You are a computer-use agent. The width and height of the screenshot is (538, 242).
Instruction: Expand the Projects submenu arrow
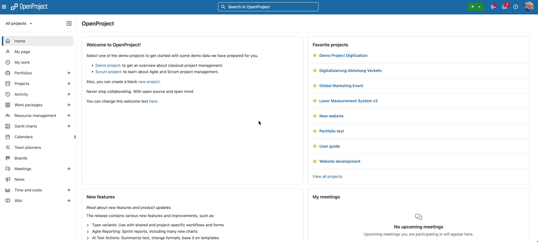point(69,84)
